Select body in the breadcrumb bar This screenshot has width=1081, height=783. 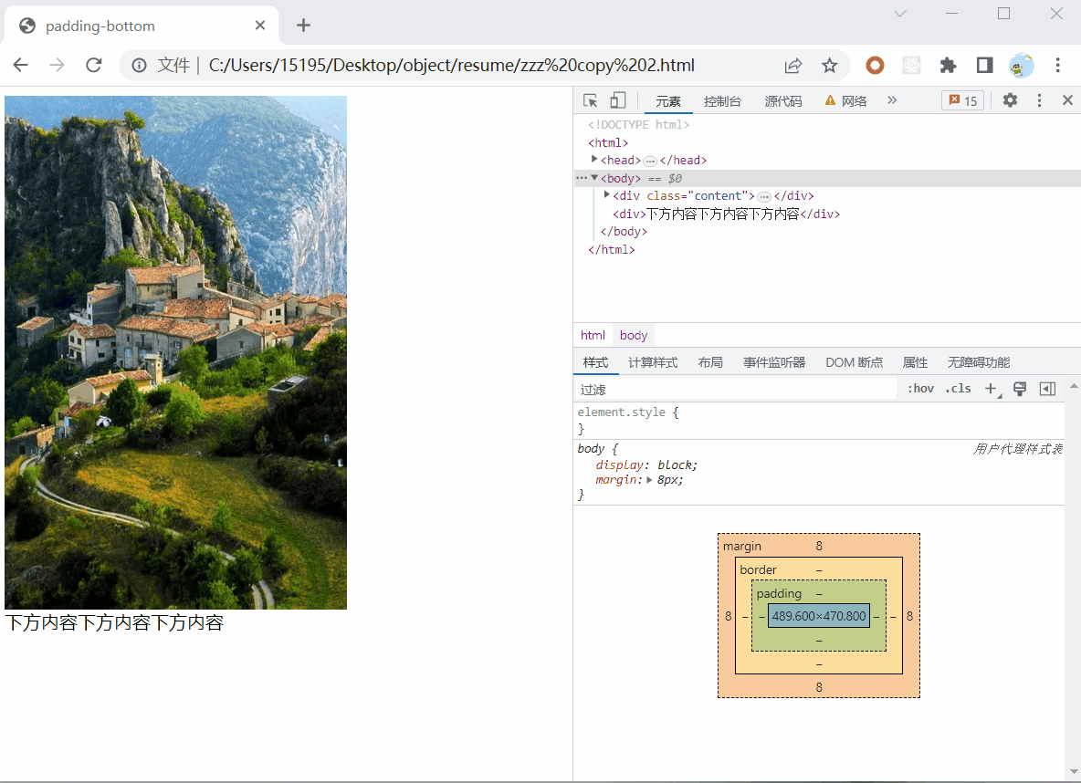click(x=634, y=336)
